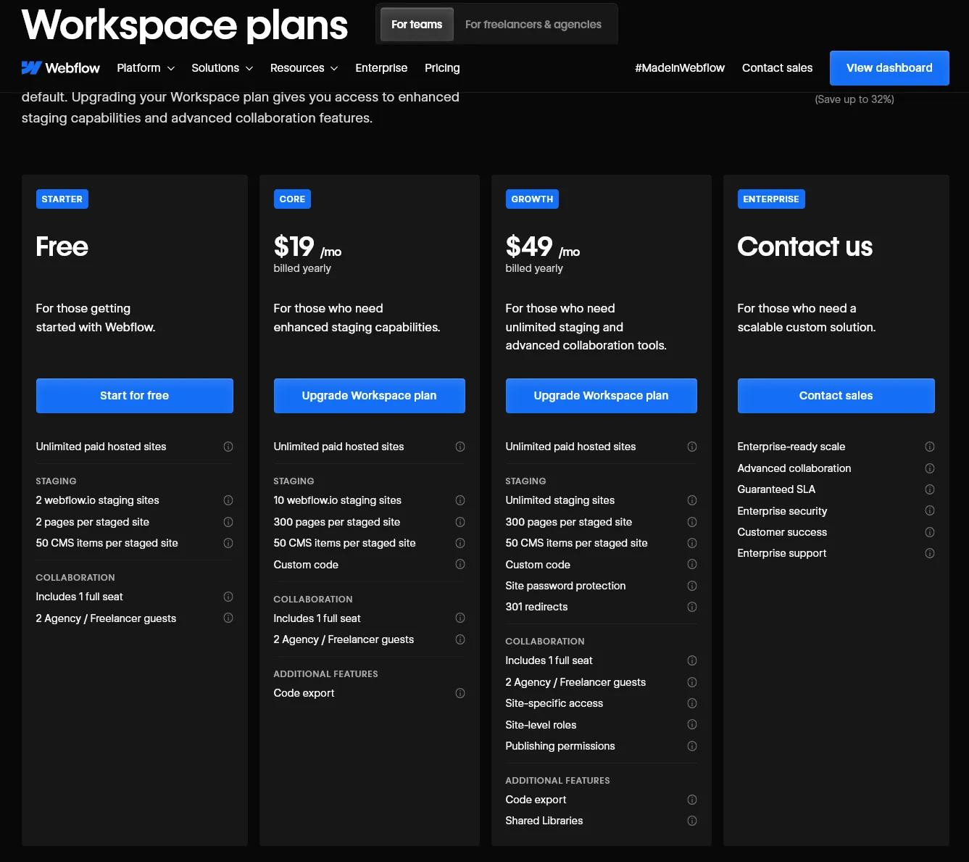Show info for 2 pages per staged site
Image resolution: width=969 pixels, height=862 pixels.
228,522
